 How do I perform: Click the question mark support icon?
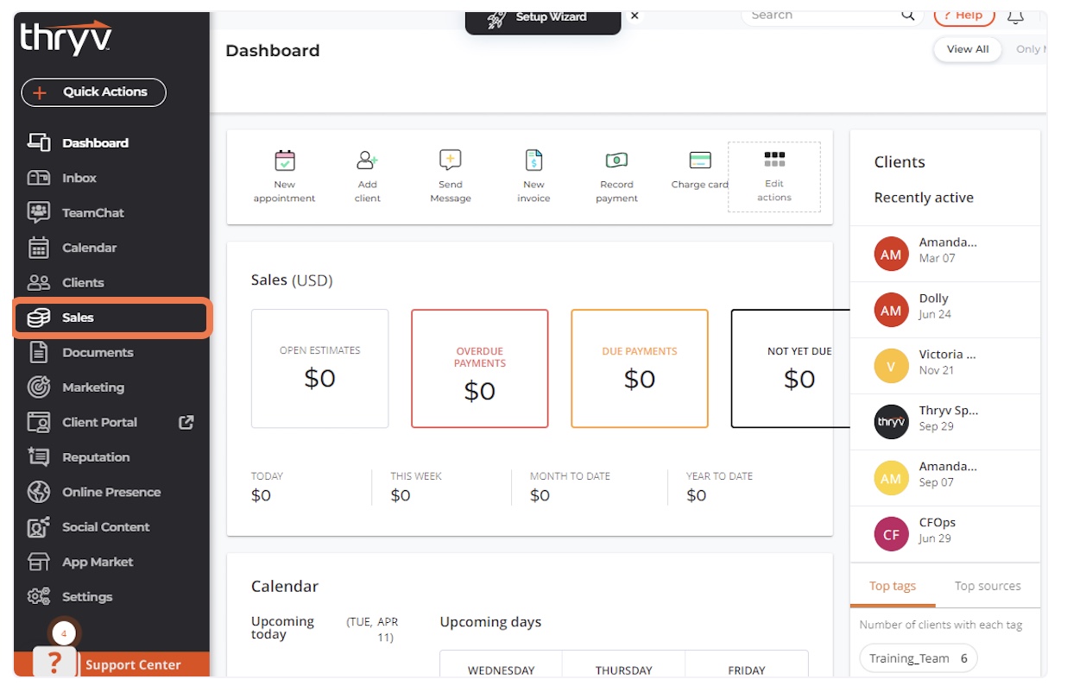click(x=54, y=663)
